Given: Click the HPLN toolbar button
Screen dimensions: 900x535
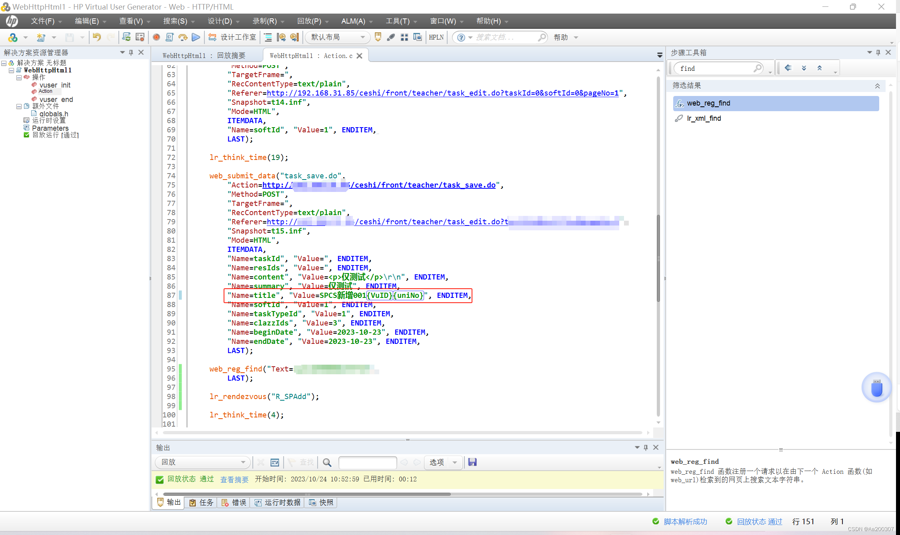Looking at the screenshot, I should [x=436, y=37].
